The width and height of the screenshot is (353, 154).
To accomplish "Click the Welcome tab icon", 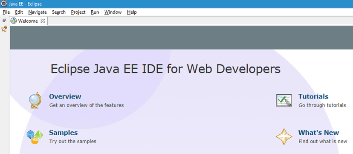I will pos(14,21).
